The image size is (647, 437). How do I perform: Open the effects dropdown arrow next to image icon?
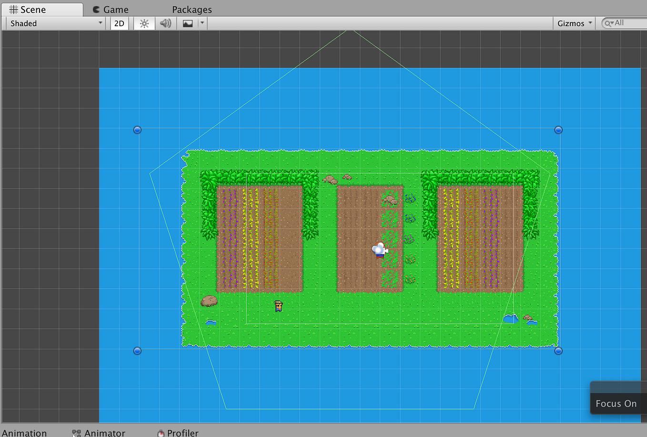pos(202,23)
